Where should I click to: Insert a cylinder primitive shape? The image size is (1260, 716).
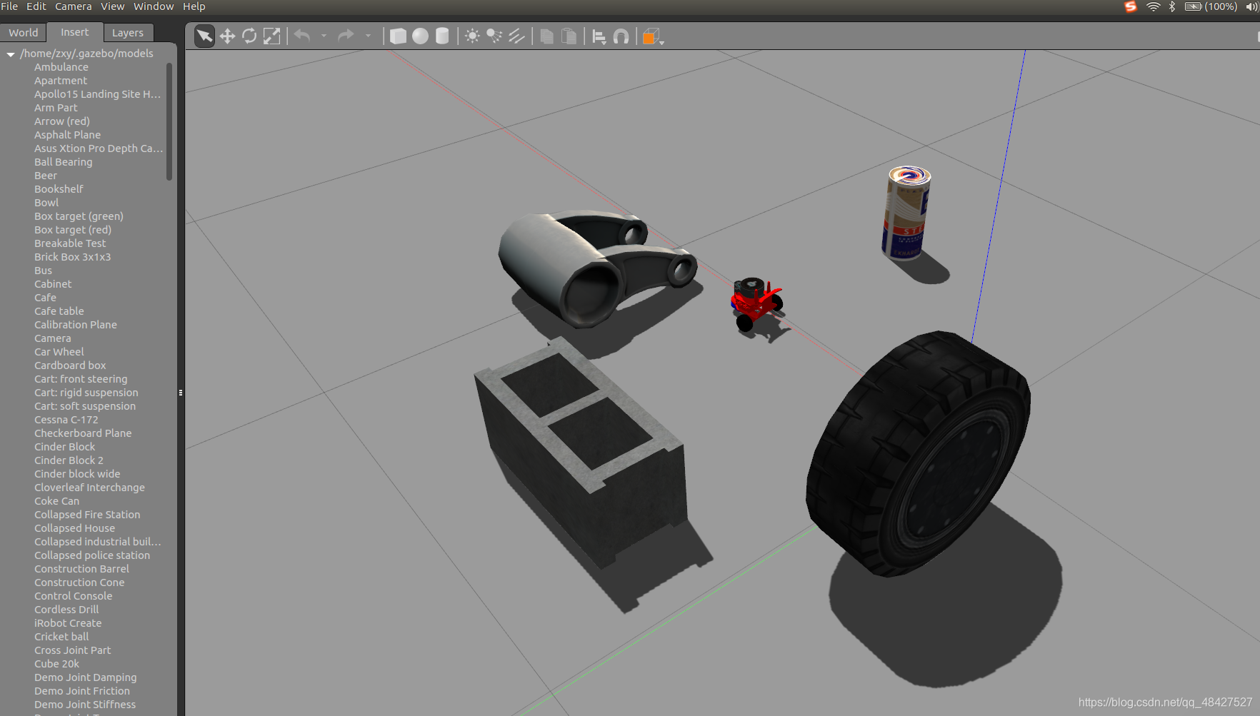click(442, 36)
